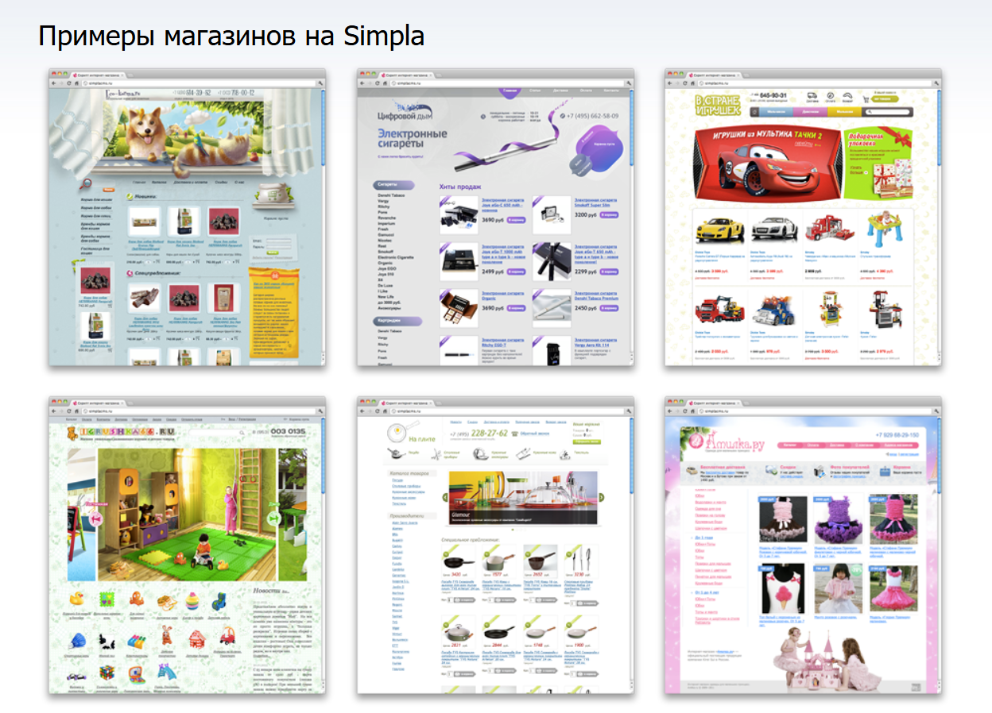Click the Тачки 2 Lightning McQueen banner
The image size is (992, 713).
767,164
